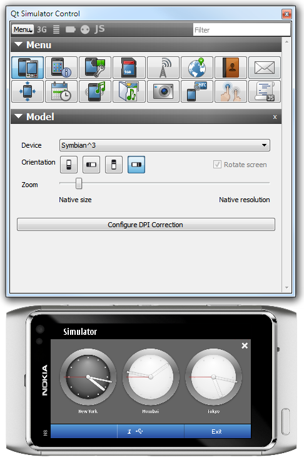Open the device information icon
The height and width of the screenshot is (460, 304).
(61, 68)
